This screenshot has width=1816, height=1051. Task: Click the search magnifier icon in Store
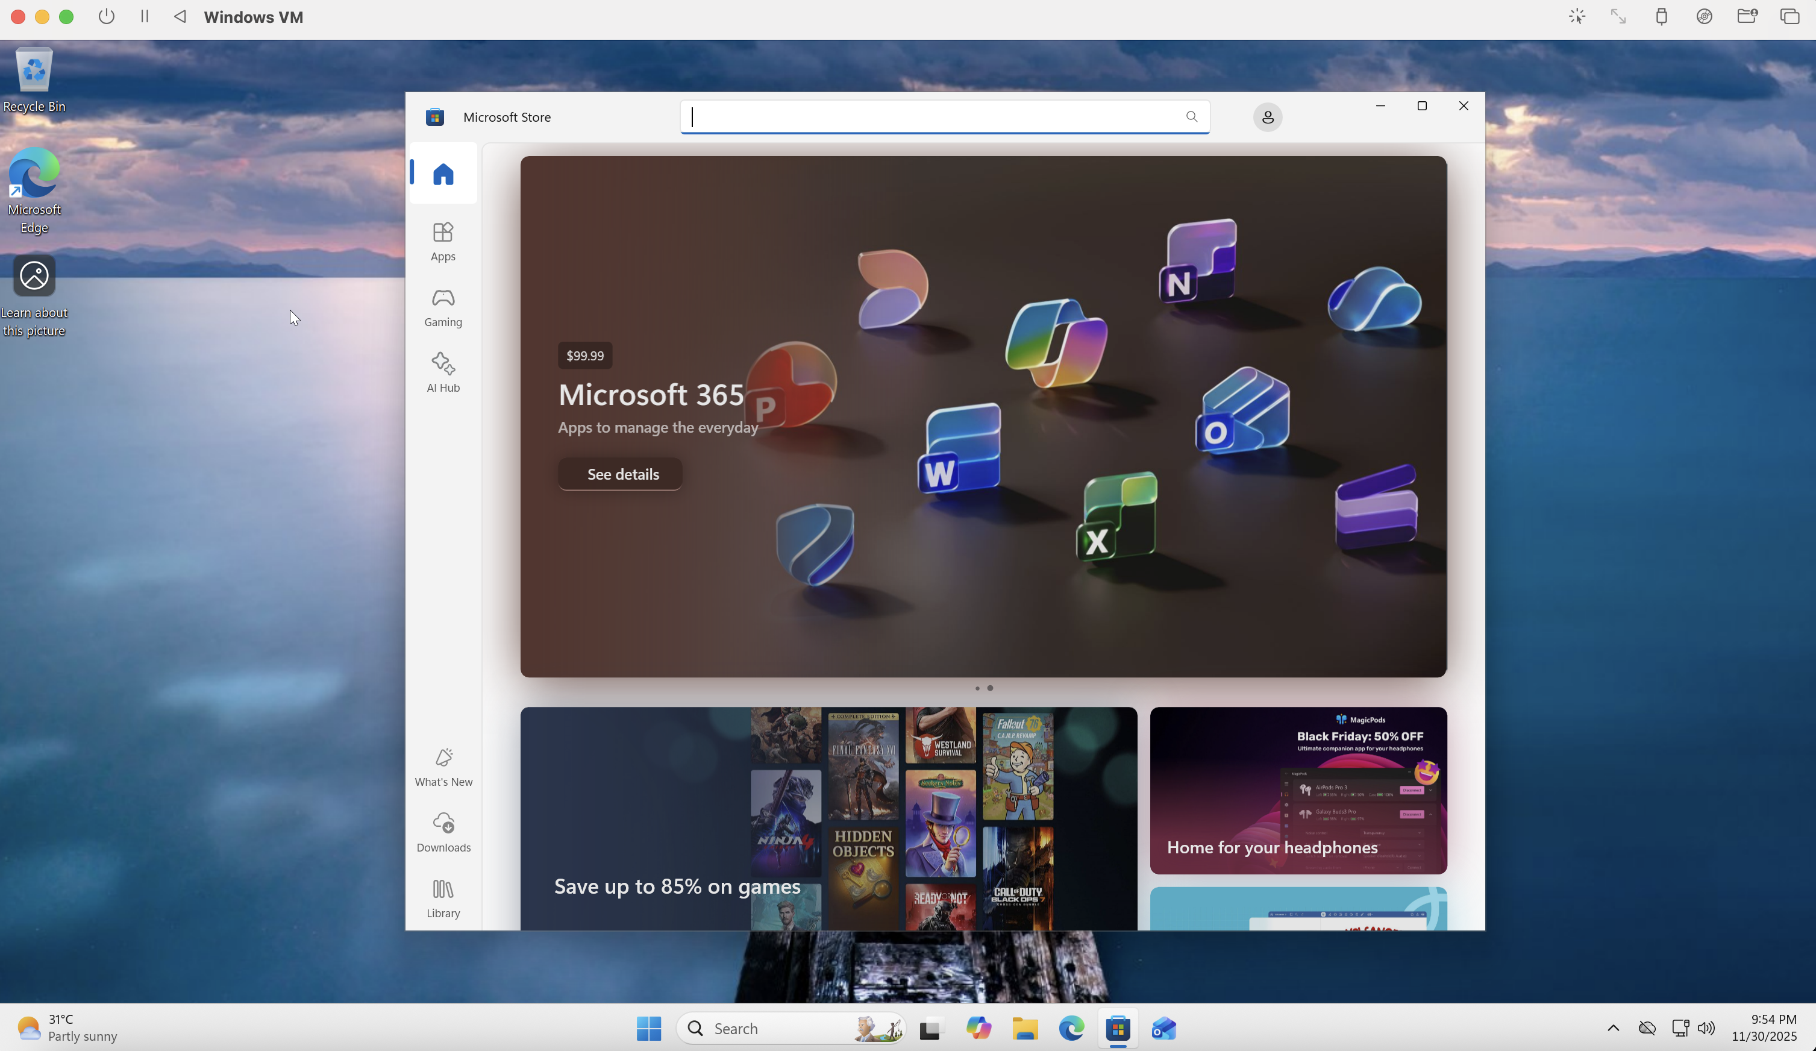point(1191,117)
